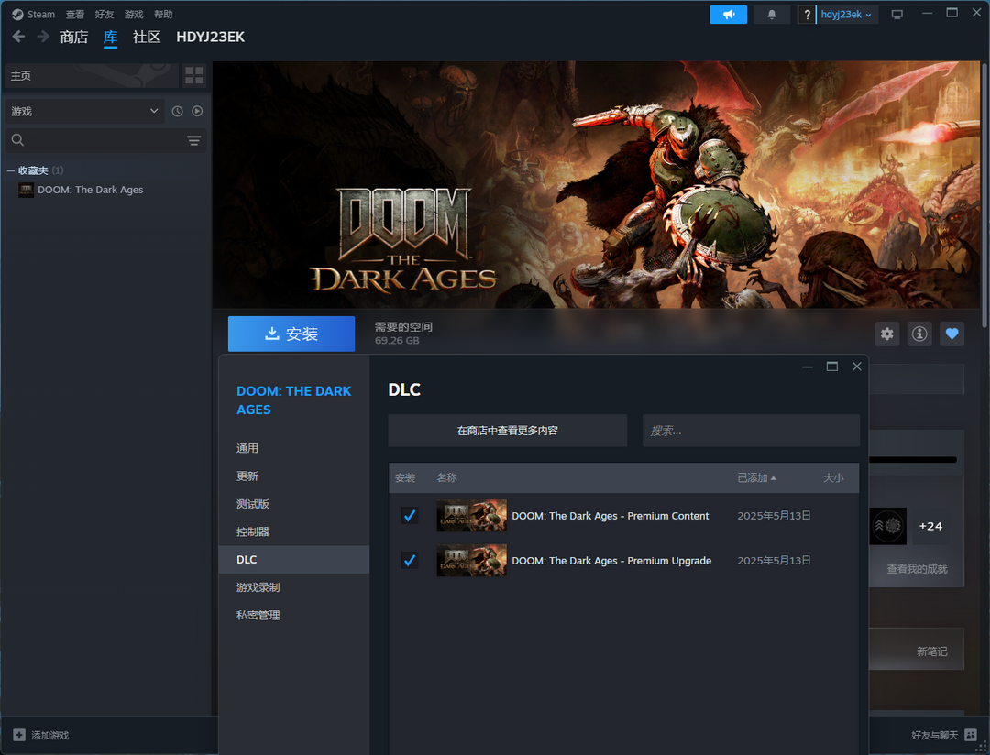Open the 查看 menu
The image size is (990, 755).
(75, 15)
